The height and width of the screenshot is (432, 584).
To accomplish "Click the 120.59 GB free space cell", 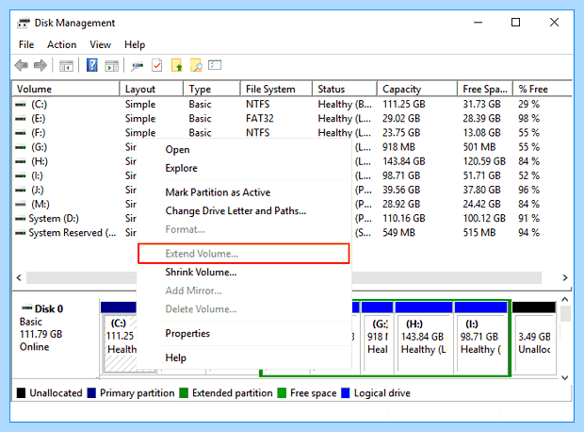I will 484,161.
